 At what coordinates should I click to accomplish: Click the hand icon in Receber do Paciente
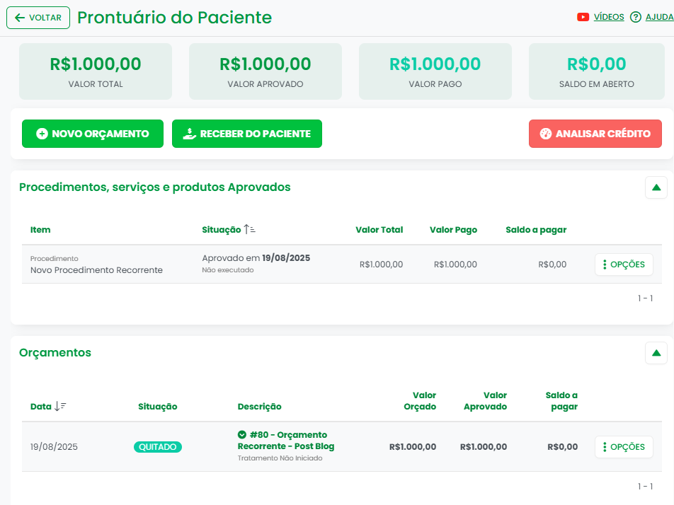tap(189, 134)
